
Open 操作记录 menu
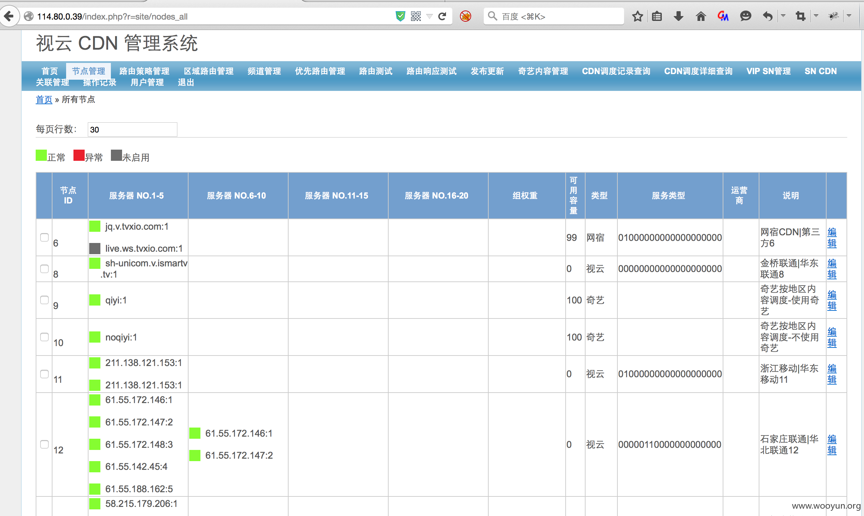click(100, 82)
